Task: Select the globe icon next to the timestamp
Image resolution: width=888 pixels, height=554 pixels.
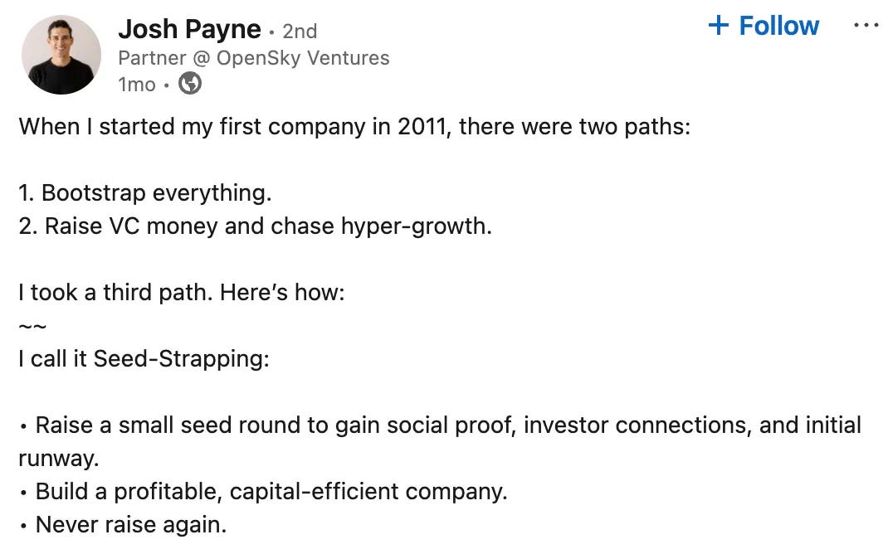Action: (189, 83)
